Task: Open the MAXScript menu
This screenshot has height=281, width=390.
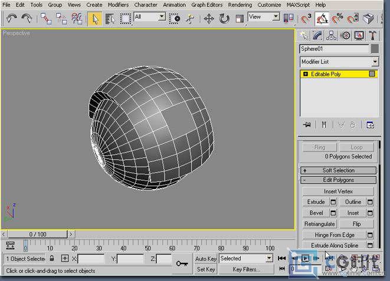Action: (x=298, y=5)
